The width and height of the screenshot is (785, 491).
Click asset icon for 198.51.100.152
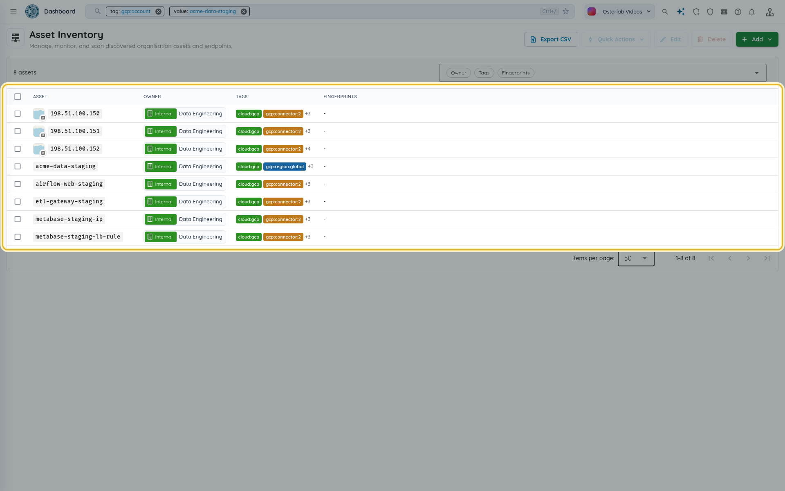click(x=39, y=149)
